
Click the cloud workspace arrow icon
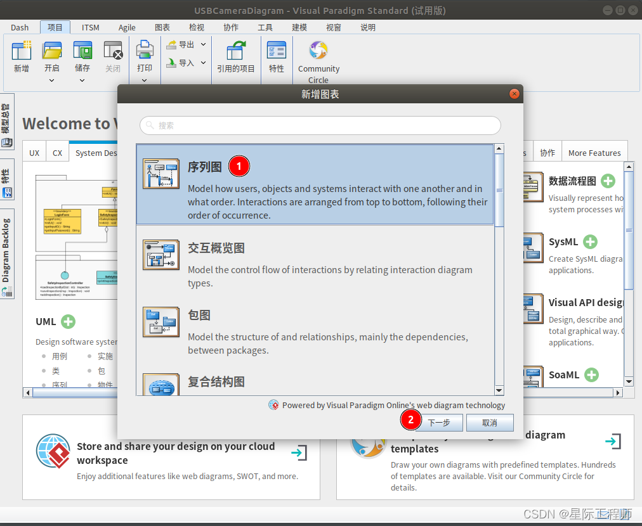299,452
